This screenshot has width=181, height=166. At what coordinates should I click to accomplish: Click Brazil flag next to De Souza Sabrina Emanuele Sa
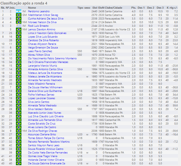point(19,163)
